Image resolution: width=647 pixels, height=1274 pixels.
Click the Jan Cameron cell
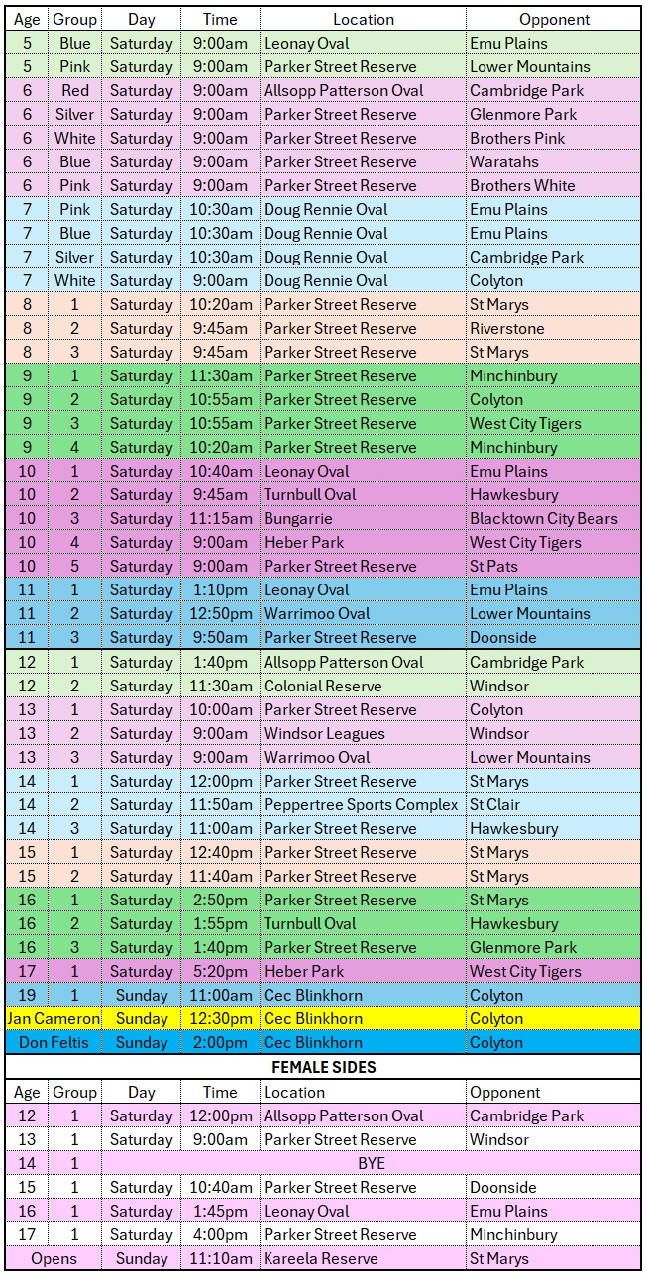(x=54, y=1018)
